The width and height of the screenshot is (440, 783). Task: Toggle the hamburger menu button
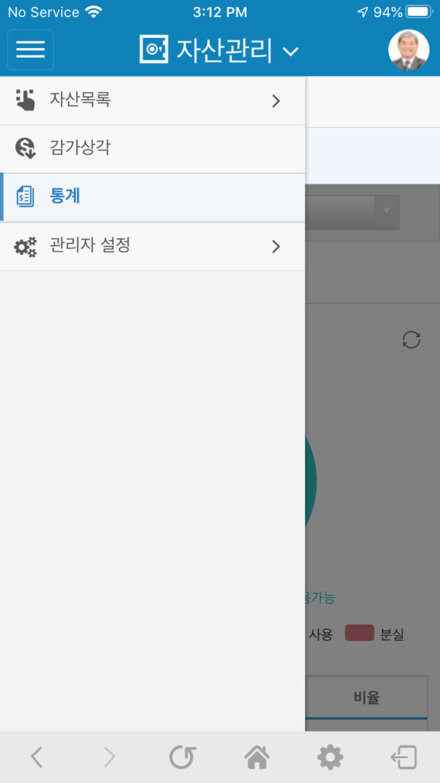pos(30,50)
